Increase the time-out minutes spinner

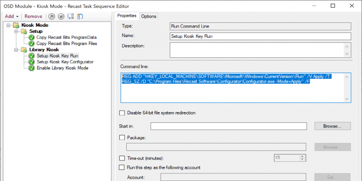tap(303, 157)
